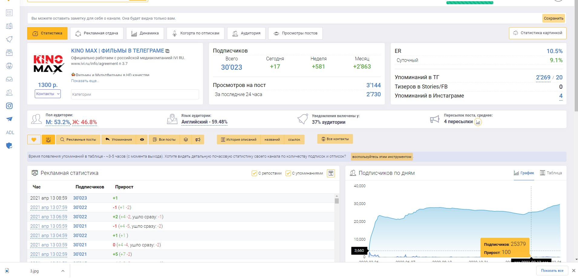The image size is (578, 279).
Task: Toggle the eye icon next to Упоминания
Action: [142, 139]
